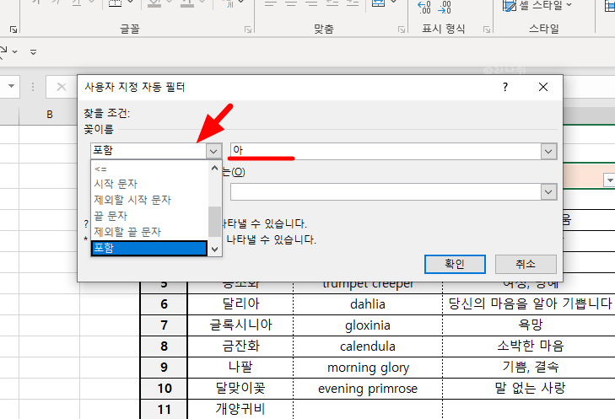Click number cell 8
The image size is (615, 419).
coord(164,346)
